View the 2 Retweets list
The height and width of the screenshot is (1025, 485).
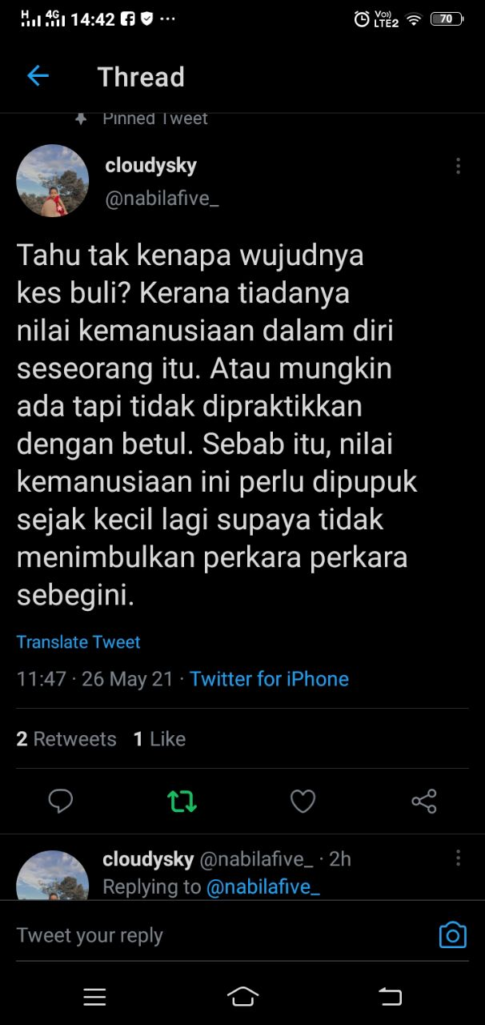click(x=66, y=739)
